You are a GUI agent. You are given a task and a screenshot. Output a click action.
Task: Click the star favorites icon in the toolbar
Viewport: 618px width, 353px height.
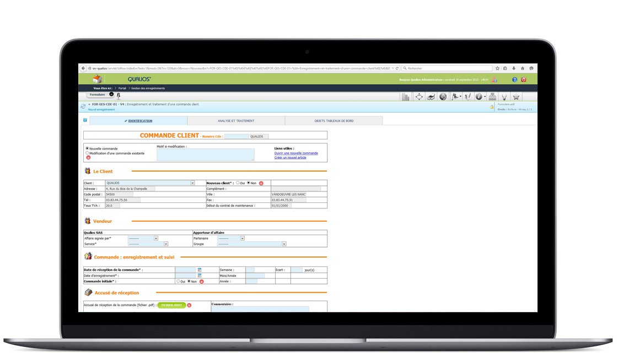(515, 96)
